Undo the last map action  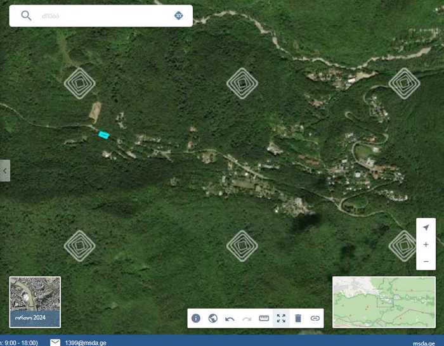[x=230, y=318]
